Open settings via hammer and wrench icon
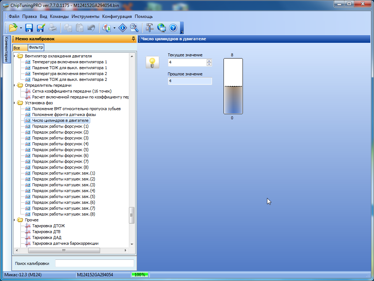374x281 pixels. pos(150,27)
